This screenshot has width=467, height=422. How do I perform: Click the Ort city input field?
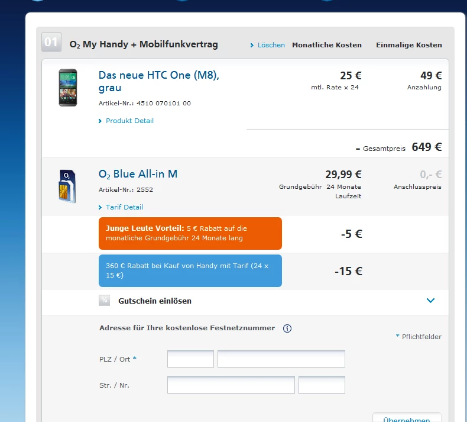coord(281,359)
